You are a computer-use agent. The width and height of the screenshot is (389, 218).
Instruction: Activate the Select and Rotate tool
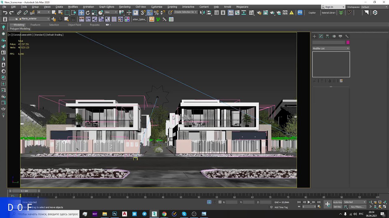point(88,12)
